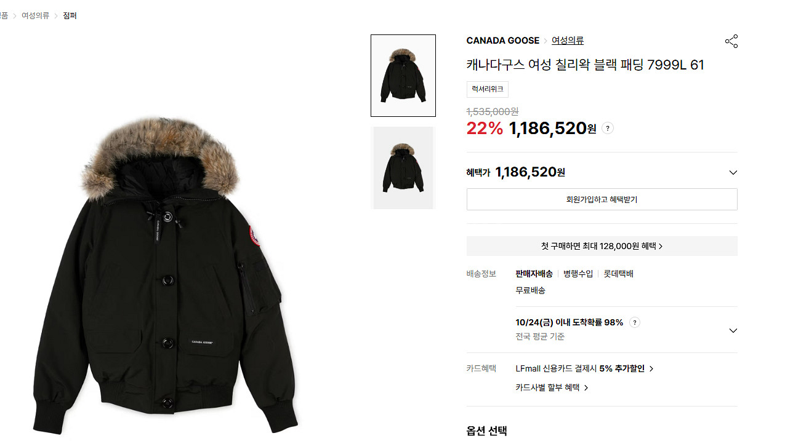Select the second jacket thumbnail

click(403, 168)
